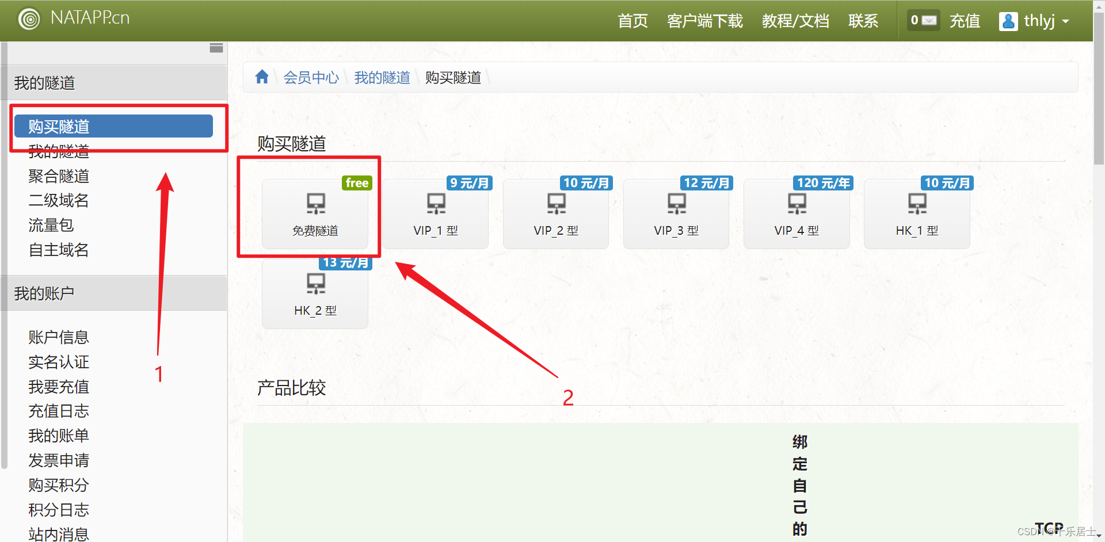Click the 13 元/月 price badge

pyautogui.click(x=345, y=263)
